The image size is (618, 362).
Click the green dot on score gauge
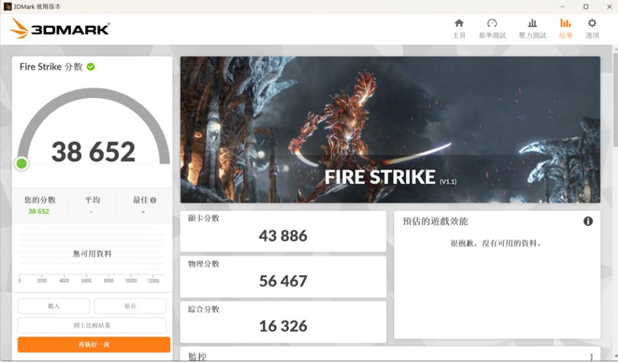click(x=21, y=163)
